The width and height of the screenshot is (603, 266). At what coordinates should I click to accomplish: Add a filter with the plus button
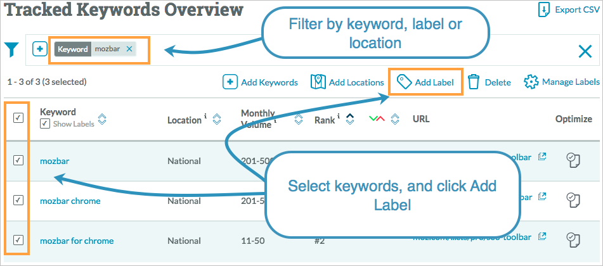click(39, 49)
